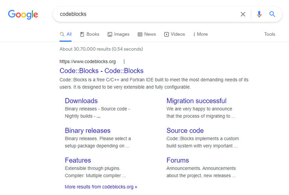Open the Migration successful sitelink
289x195 pixels.
pos(196,101)
